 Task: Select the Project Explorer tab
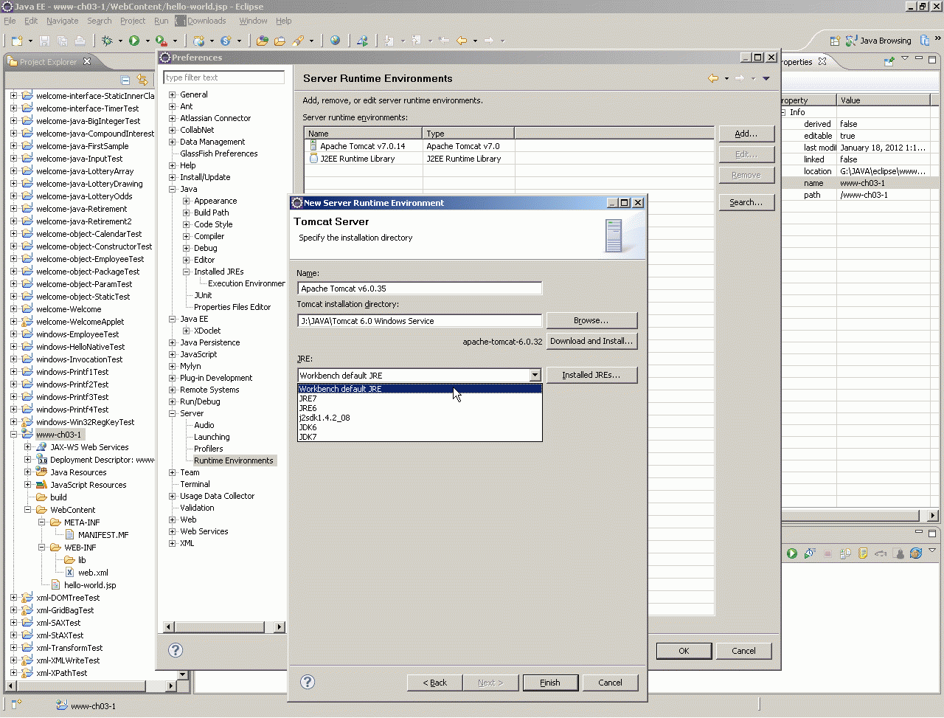pos(49,62)
